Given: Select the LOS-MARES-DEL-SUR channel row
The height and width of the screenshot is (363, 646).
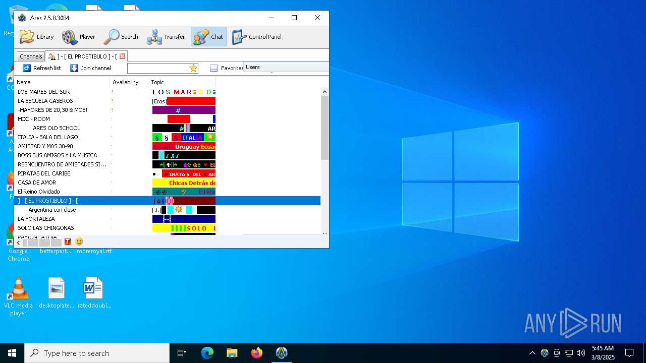Looking at the screenshot, I should coord(168,92).
